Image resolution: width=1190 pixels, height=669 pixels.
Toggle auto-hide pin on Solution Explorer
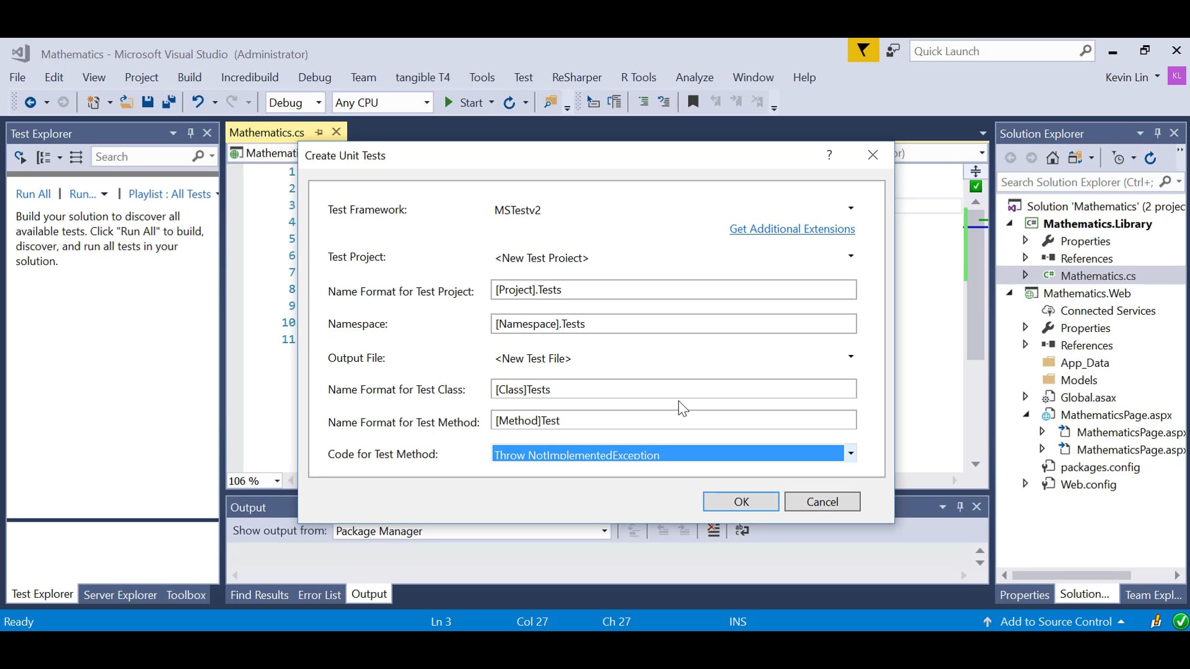tap(1157, 133)
